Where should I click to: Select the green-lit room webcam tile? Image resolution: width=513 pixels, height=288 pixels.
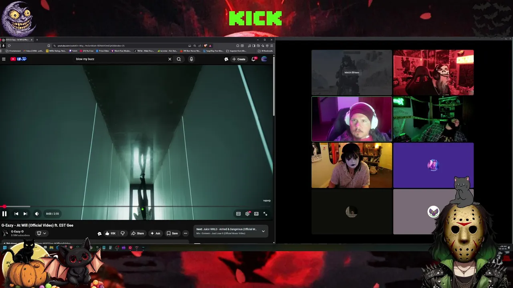tap(433, 119)
